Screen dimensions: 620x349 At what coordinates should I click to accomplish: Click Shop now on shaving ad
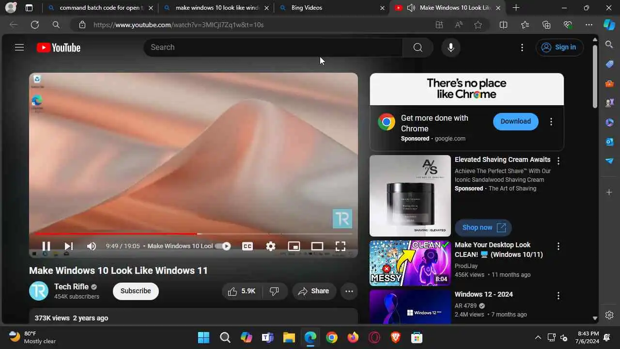pyautogui.click(x=483, y=227)
